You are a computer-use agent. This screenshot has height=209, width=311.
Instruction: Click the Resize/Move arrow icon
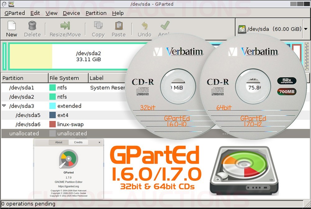65,26
